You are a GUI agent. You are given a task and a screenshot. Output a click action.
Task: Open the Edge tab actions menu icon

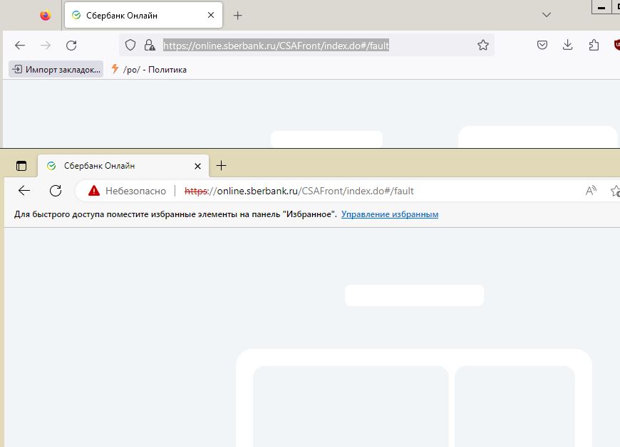[x=21, y=166]
